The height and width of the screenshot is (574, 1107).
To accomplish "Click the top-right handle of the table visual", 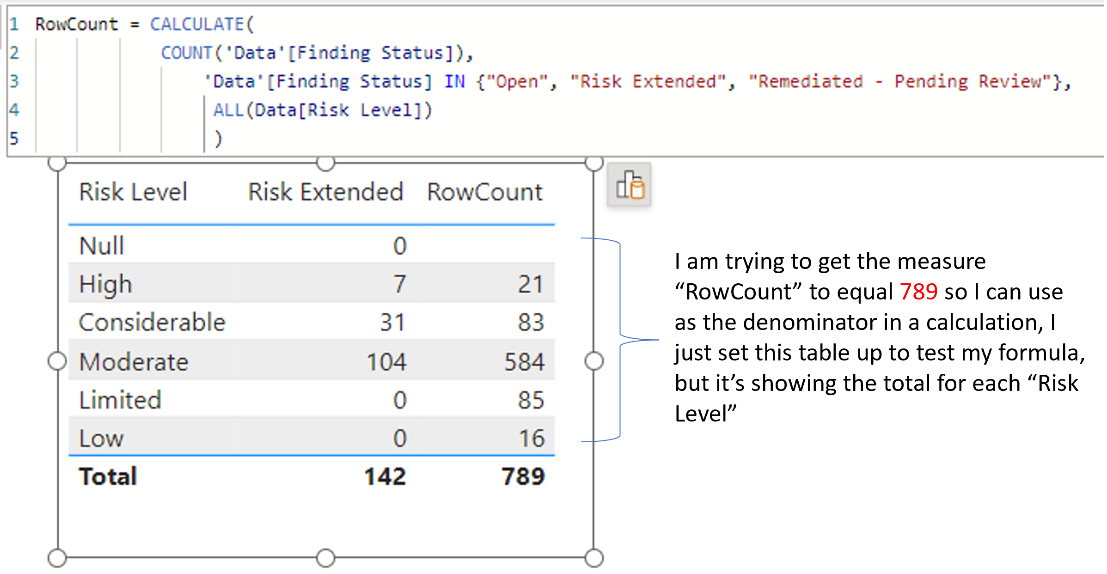I will pyautogui.click(x=594, y=163).
